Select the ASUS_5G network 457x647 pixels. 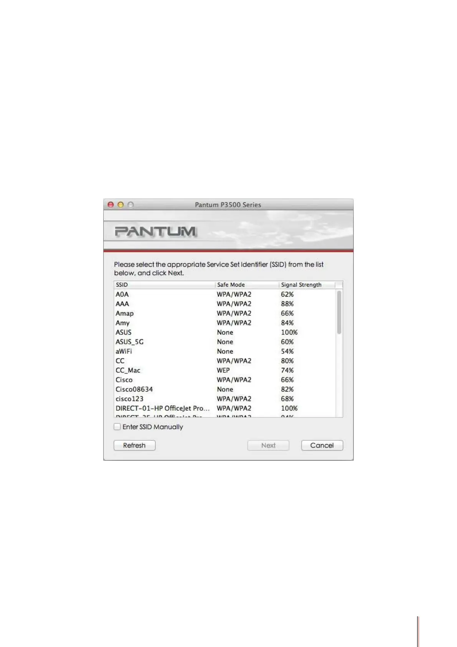(225, 342)
